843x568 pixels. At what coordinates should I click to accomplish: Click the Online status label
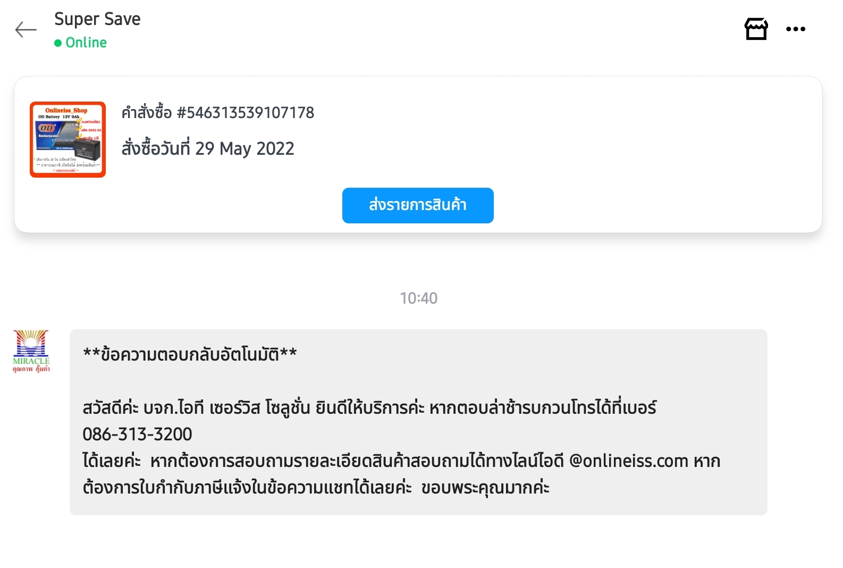(86, 43)
